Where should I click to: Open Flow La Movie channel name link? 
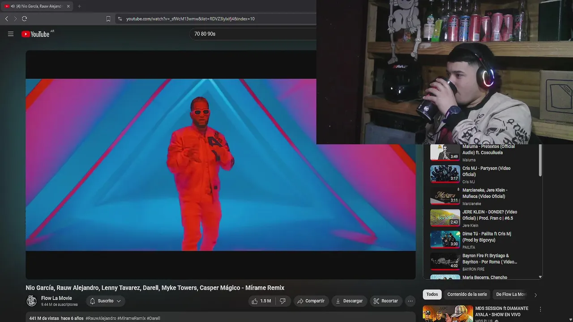[x=56, y=298]
